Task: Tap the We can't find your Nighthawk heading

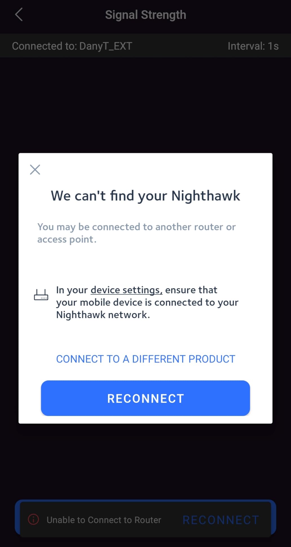Action: click(x=145, y=196)
